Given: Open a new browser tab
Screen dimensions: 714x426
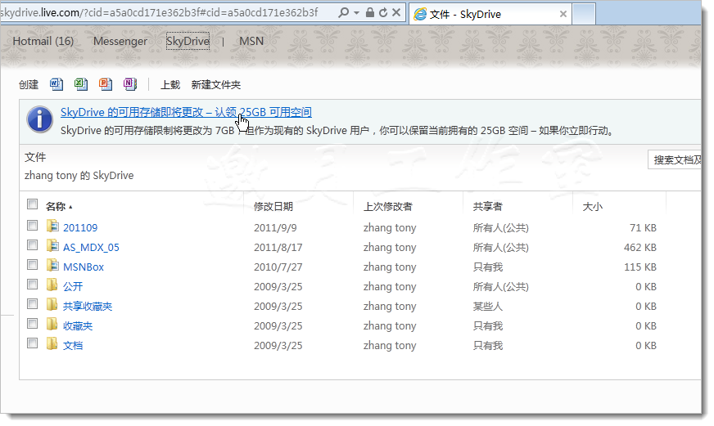Looking at the screenshot, I should click(x=584, y=14).
